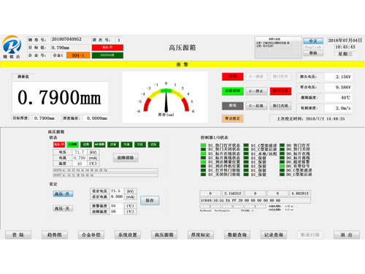Save settings with 保存 button
Viewport: 365px width, 274px height.
tap(150, 200)
